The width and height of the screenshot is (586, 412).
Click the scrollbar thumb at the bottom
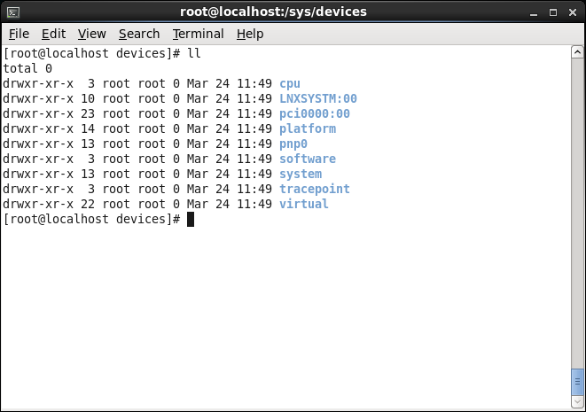click(577, 384)
